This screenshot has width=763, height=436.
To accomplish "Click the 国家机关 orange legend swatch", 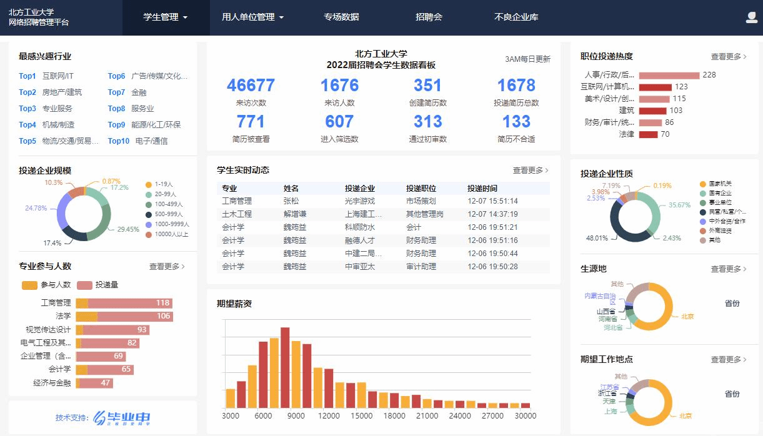I will [703, 184].
